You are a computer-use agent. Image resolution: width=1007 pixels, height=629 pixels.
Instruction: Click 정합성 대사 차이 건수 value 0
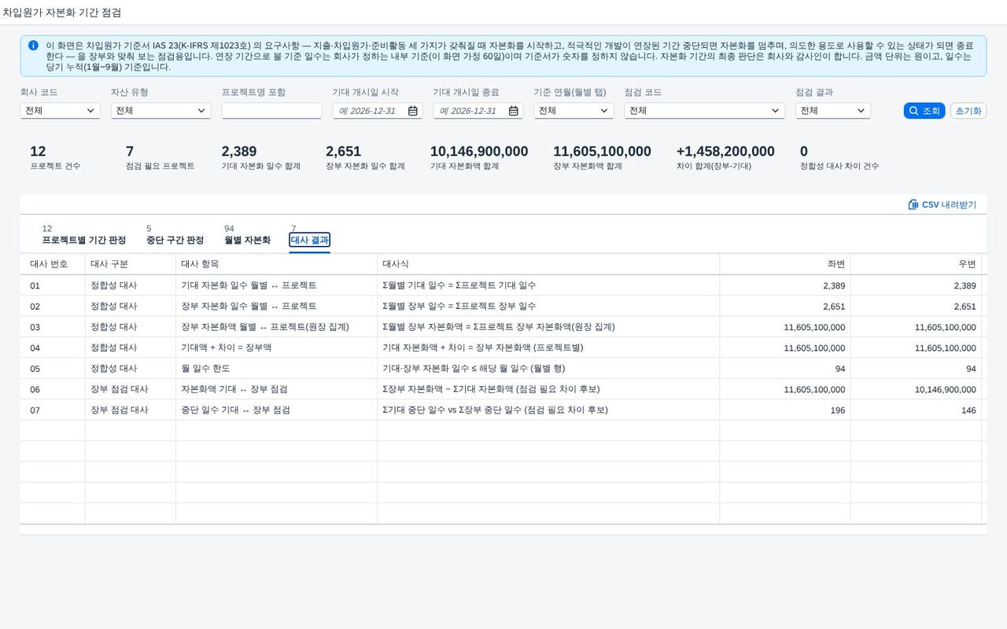(804, 152)
